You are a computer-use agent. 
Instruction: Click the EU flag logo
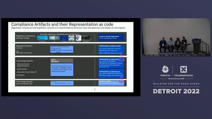[x=64, y=38]
